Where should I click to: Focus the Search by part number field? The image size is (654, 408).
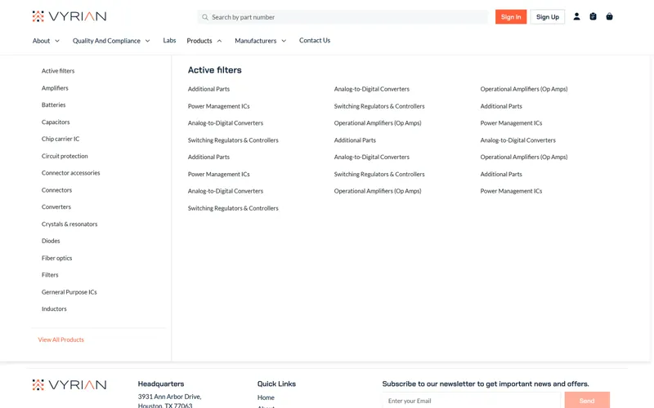tap(343, 17)
